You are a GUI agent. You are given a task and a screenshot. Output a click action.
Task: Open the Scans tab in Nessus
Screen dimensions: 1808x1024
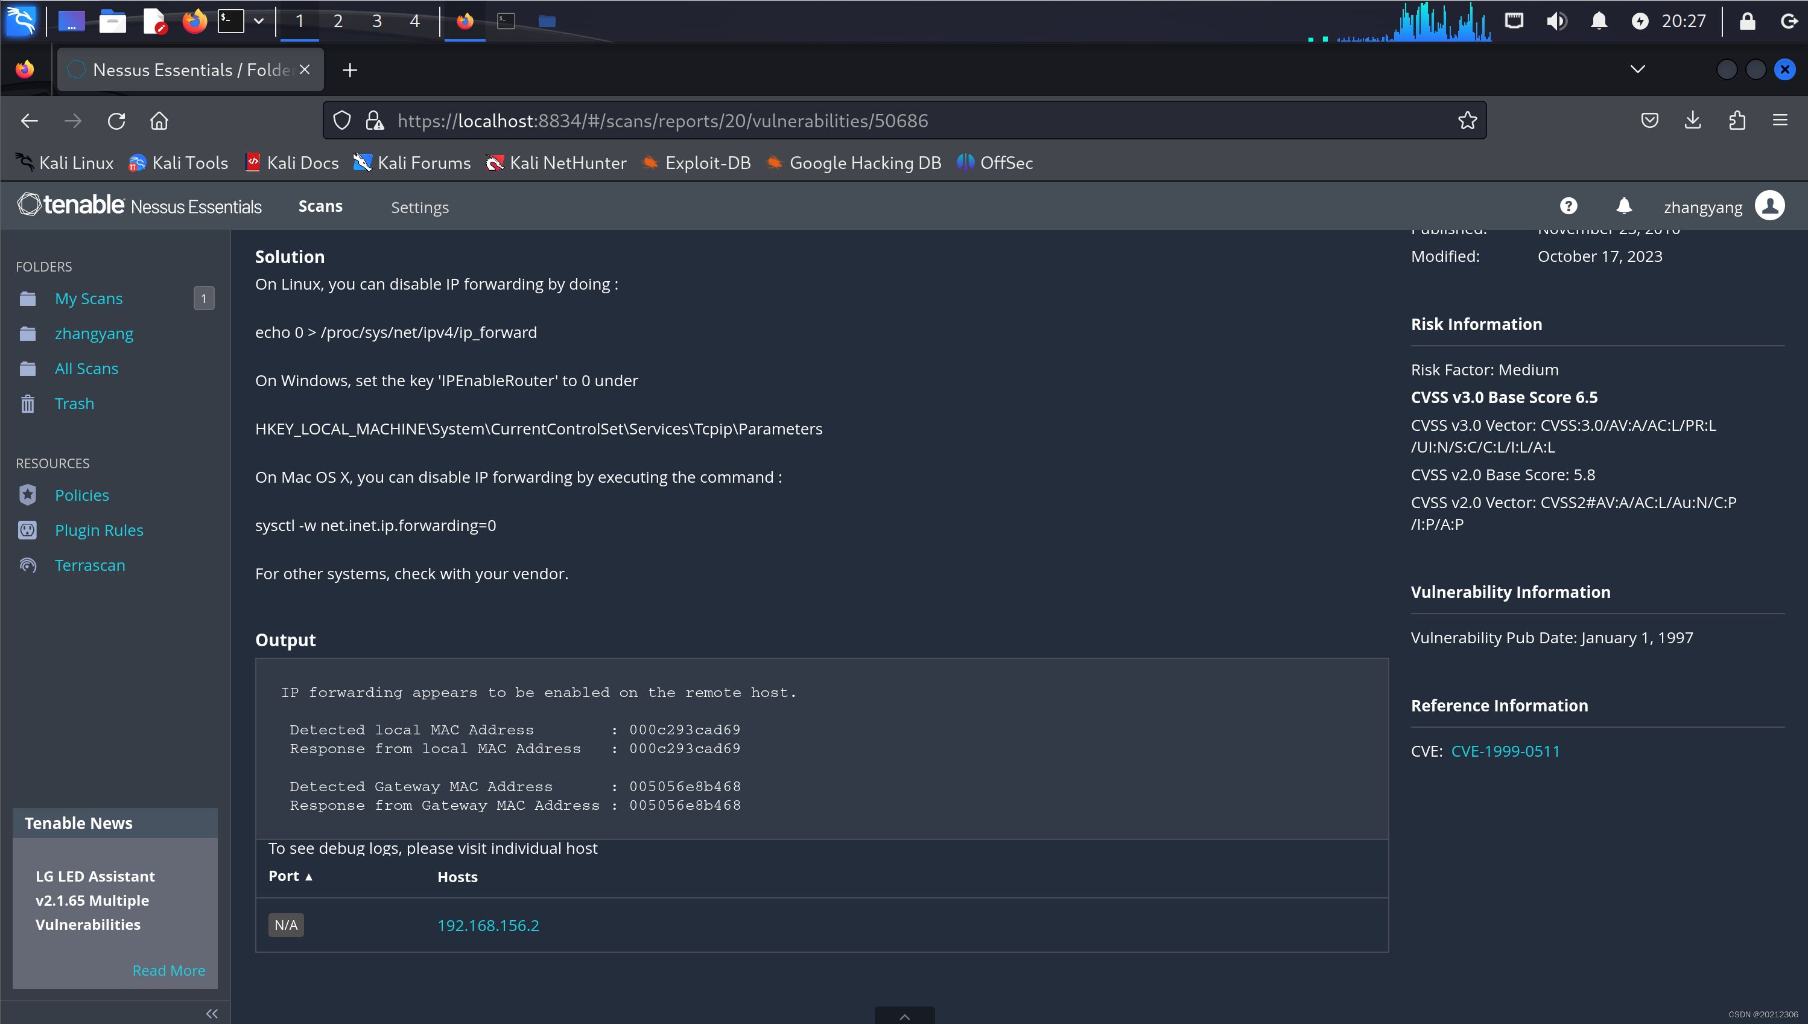point(320,206)
